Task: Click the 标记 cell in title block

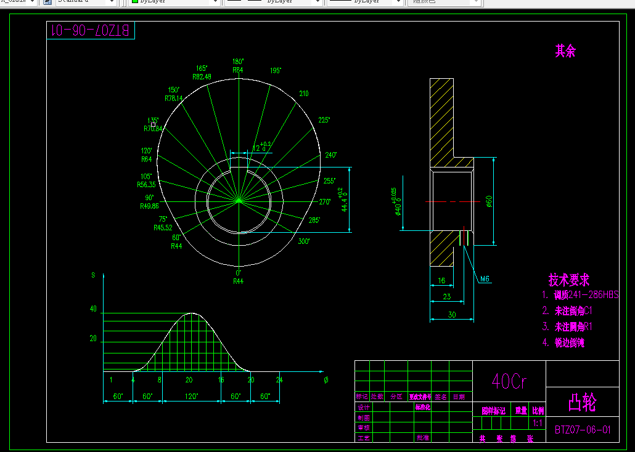Action: pos(362,397)
